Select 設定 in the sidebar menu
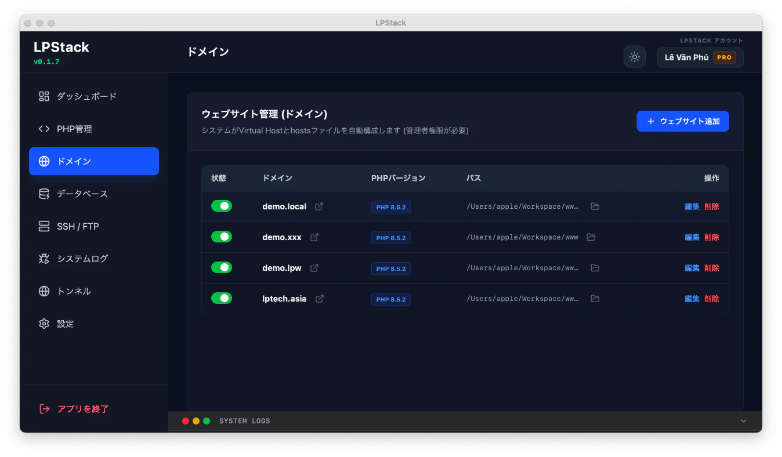Screen dimensions: 782x457 tap(44, 324)
